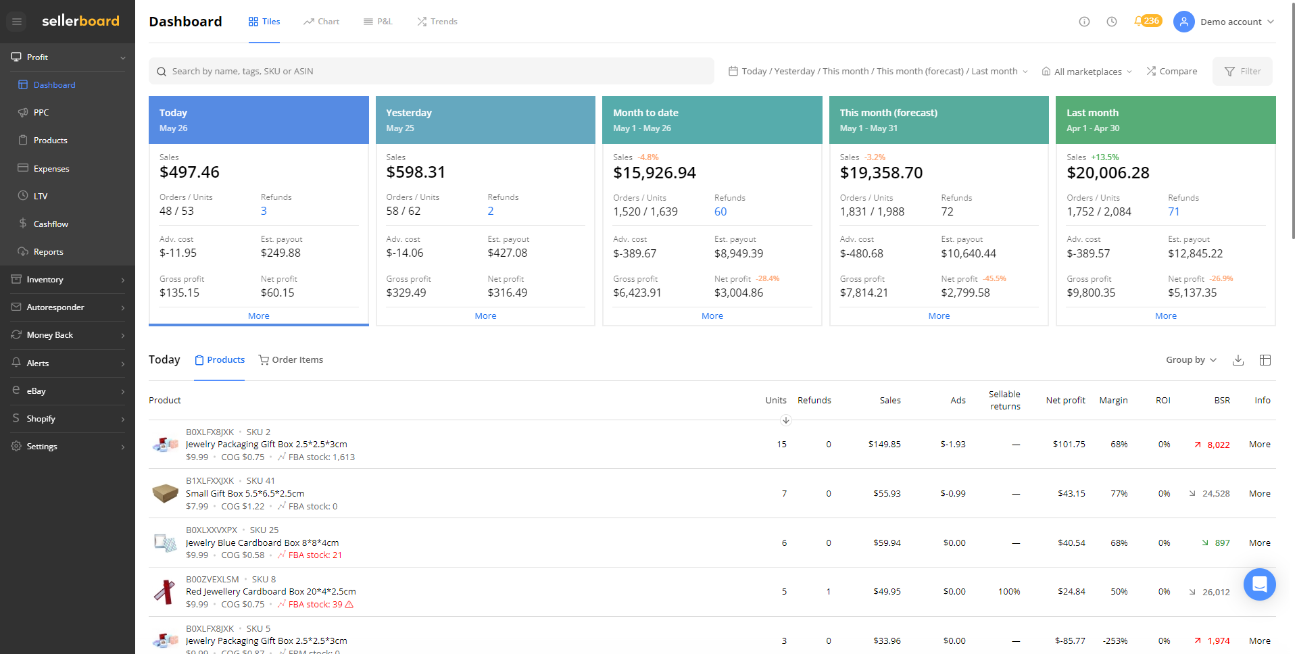Collapse the sidebar with the hamburger icon
This screenshot has height=654, width=1297.
click(x=16, y=21)
